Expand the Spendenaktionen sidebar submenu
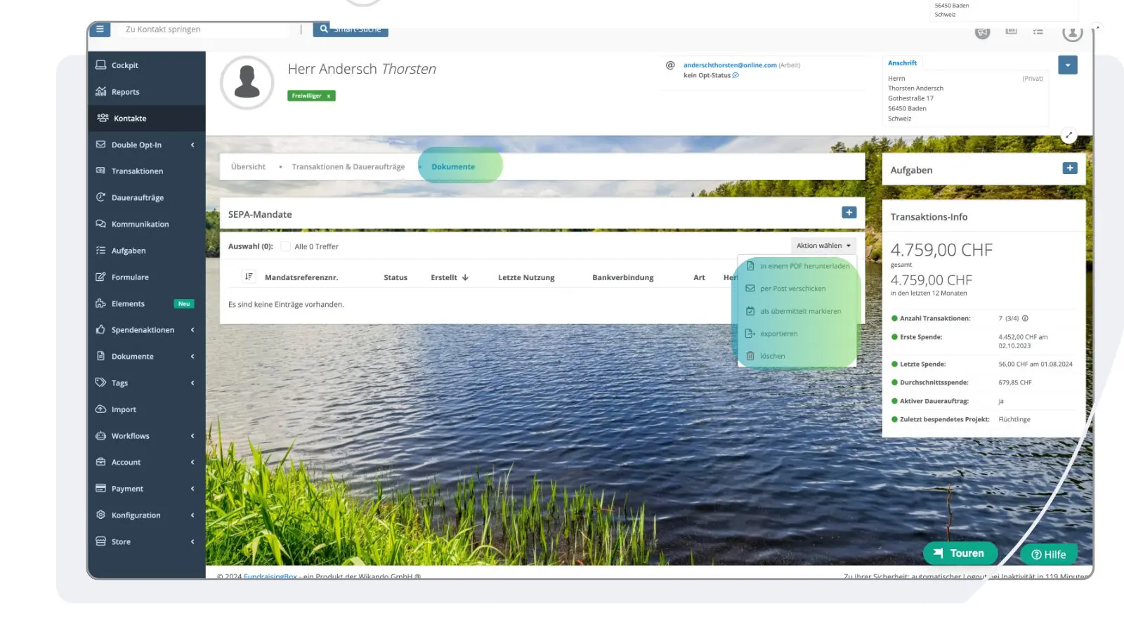1124x632 pixels. [x=192, y=330]
